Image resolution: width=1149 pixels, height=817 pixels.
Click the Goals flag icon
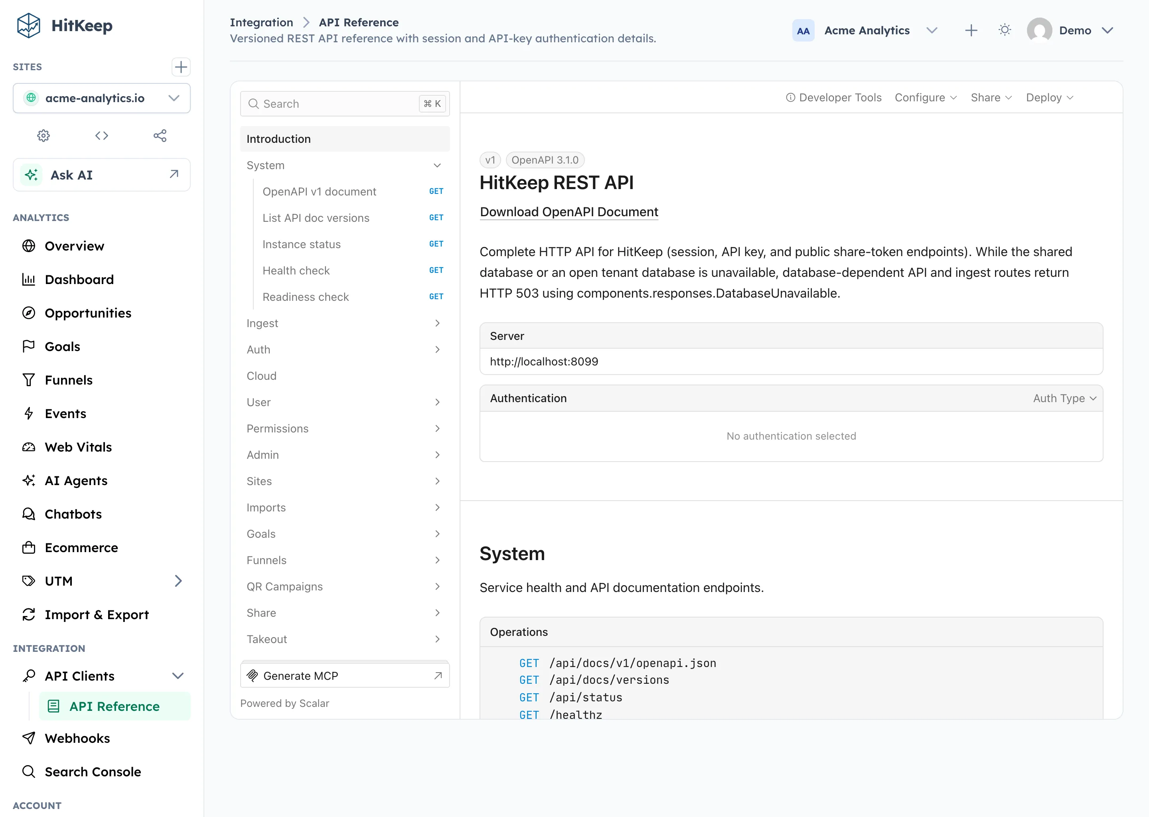(x=29, y=347)
